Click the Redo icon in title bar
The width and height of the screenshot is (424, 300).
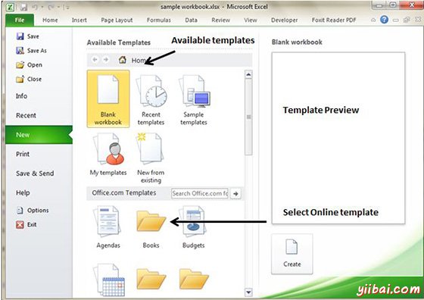click(51, 7)
